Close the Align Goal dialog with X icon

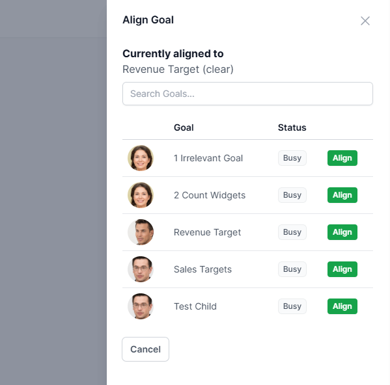(x=365, y=21)
